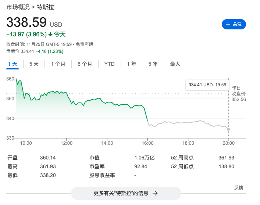Select the 1 天 time range tab
Viewport: 260px width, 205px height.
click(x=13, y=64)
